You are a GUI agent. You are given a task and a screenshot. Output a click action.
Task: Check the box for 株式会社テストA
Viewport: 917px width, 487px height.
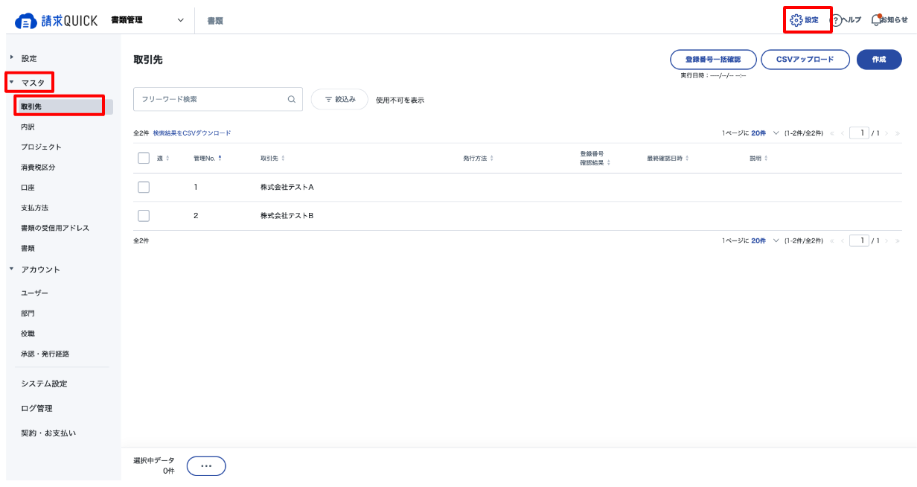tap(144, 187)
